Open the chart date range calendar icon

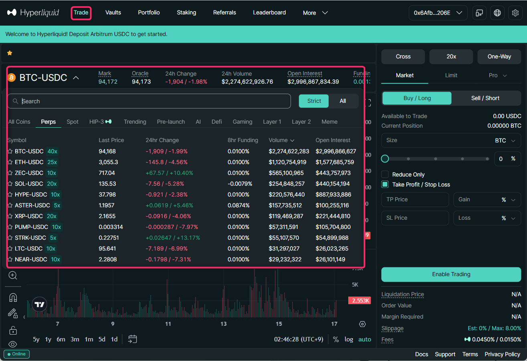point(133,339)
